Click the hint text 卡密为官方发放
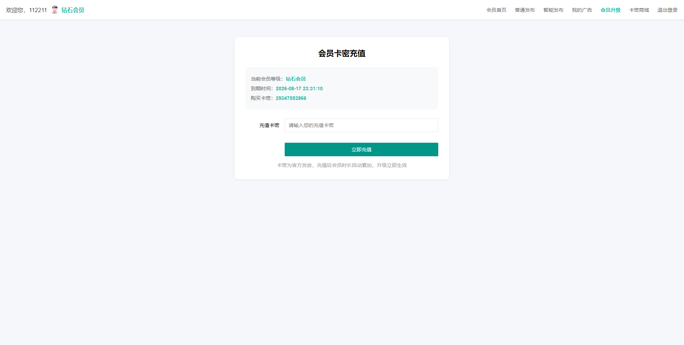This screenshot has width=684, height=345. click(x=294, y=165)
